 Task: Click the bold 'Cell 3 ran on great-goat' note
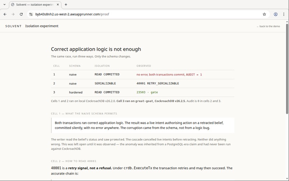151,101
